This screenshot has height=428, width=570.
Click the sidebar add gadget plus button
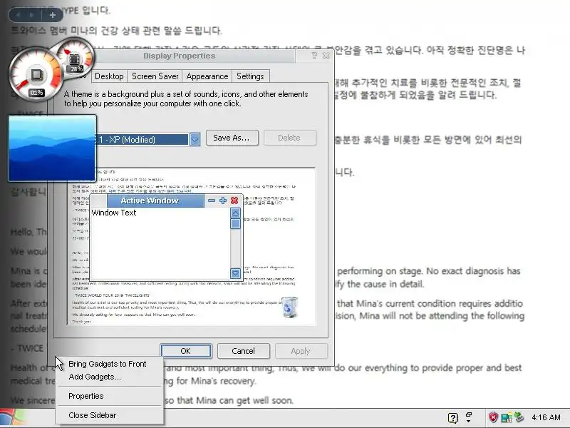(52, 15)
